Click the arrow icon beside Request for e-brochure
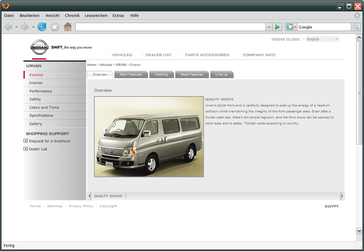364x251 pixels. pyautogui.click(x=26, y=140)
